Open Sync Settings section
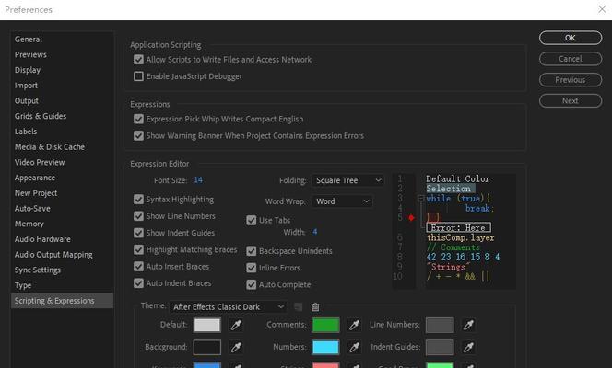Screen dimensions: 612x368 [38, 270]
